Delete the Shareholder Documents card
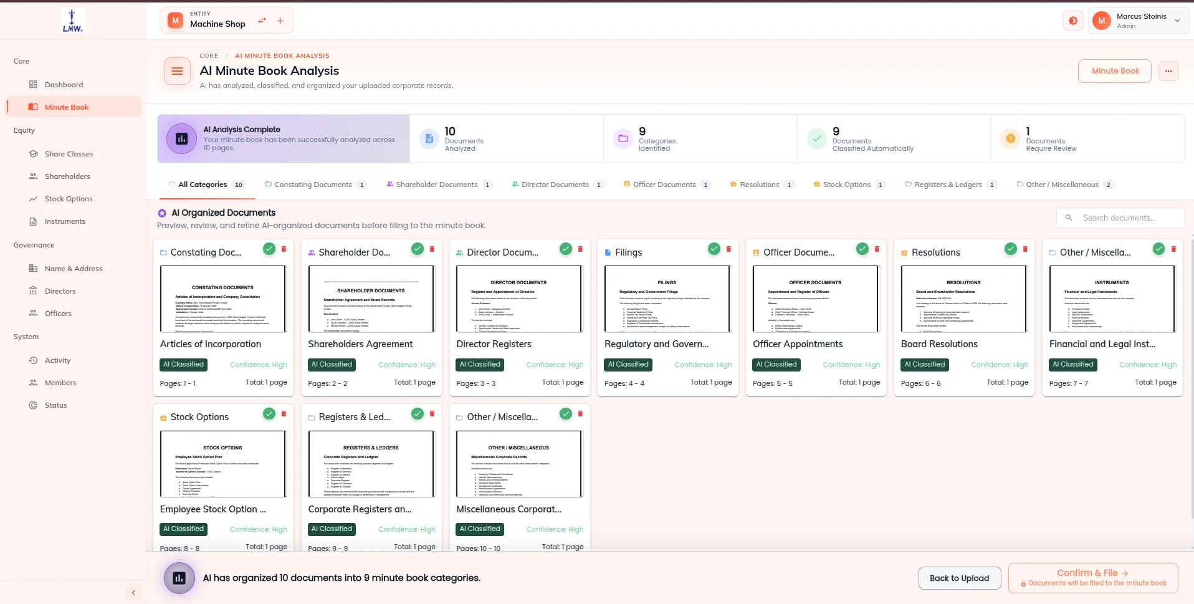 (432, 249)
